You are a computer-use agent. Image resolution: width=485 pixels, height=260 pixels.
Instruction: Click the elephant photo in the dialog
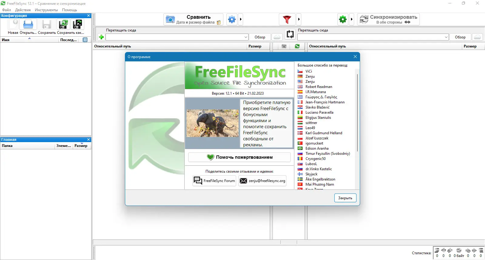click(x=212, y=123)
